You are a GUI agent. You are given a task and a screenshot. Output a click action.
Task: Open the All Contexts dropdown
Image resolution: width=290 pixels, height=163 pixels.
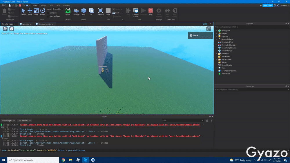[25, 121]
